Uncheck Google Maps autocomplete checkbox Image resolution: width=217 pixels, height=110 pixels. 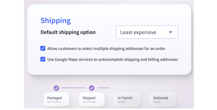[43, 59]
